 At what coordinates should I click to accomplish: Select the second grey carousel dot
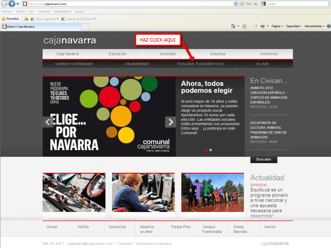click(x=211, y=150)
